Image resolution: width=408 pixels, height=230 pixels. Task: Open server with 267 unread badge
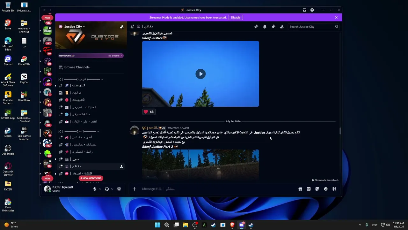[x=47, y=41]
